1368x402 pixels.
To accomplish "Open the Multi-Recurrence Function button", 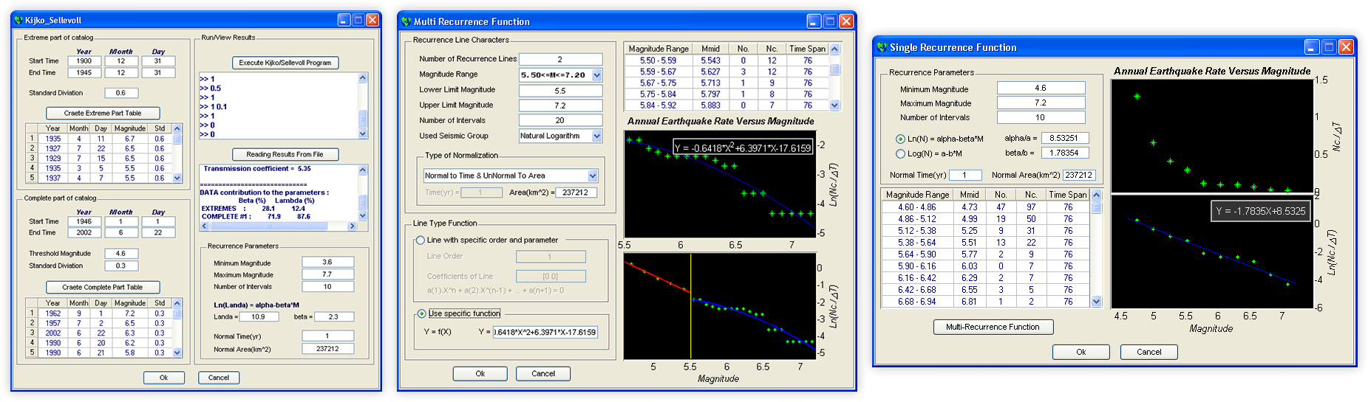I will 993,327.
